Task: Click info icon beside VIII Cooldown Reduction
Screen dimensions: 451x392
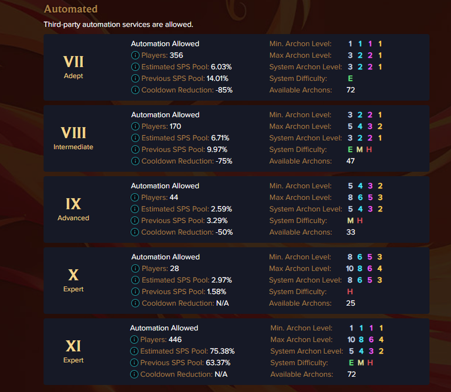Action: point(135,161)
